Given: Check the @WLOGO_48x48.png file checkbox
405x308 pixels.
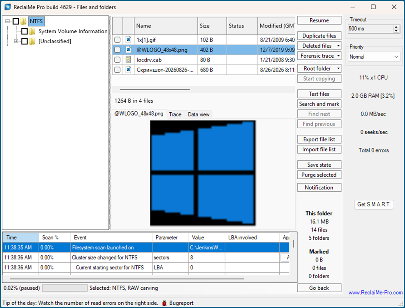Looking at the screenshot, I should click(117, 49).
